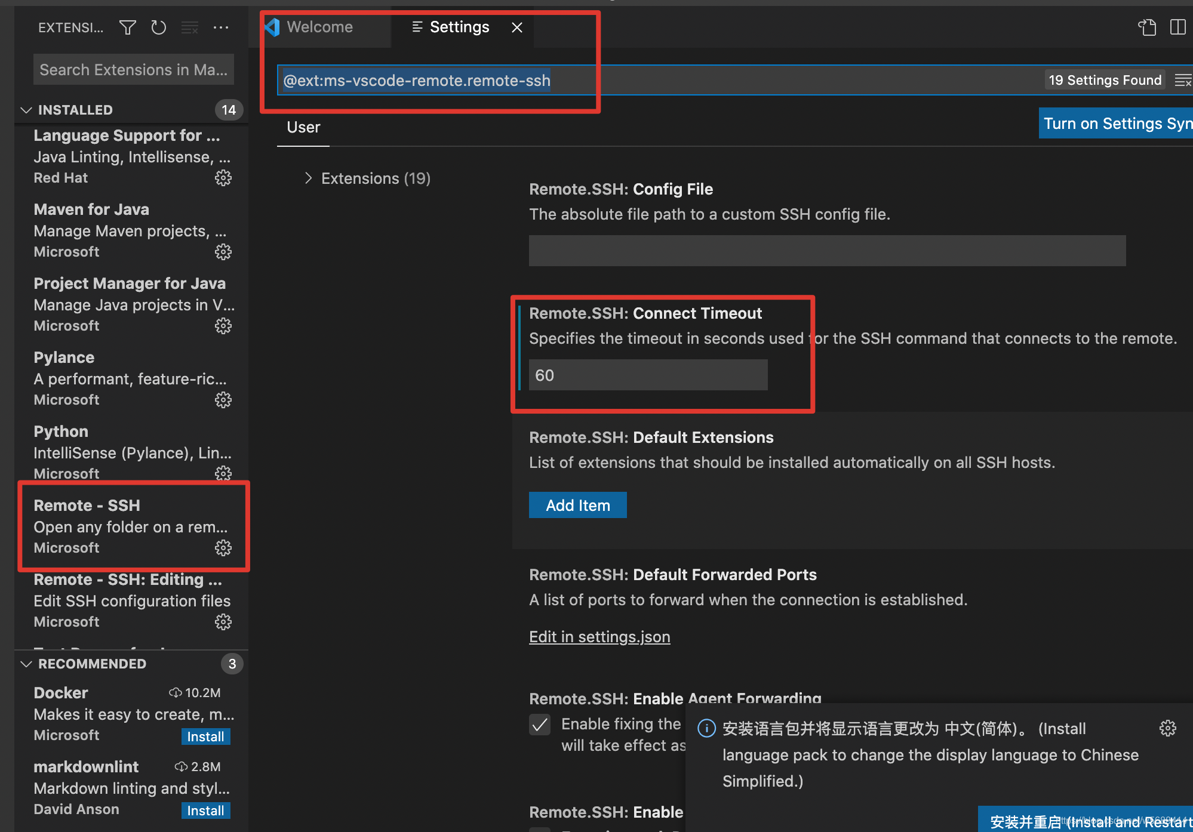Image resolution: width=1193 pixels, height=832 pixels.
Task: Click Add Item under Default Extensions
Action: pyautogui.click(x=578, y=505)
